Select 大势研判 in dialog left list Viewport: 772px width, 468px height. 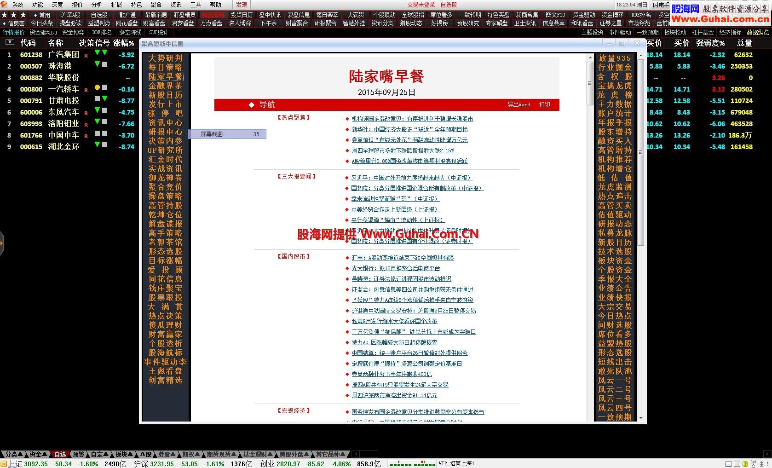pyautogui.click(x=165, y=58)
